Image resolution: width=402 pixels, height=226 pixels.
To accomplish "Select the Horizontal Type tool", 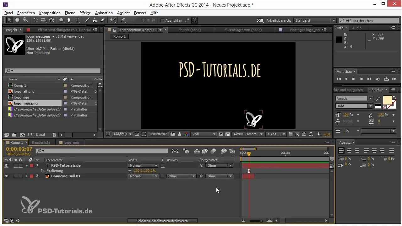I will coord(77,20).
